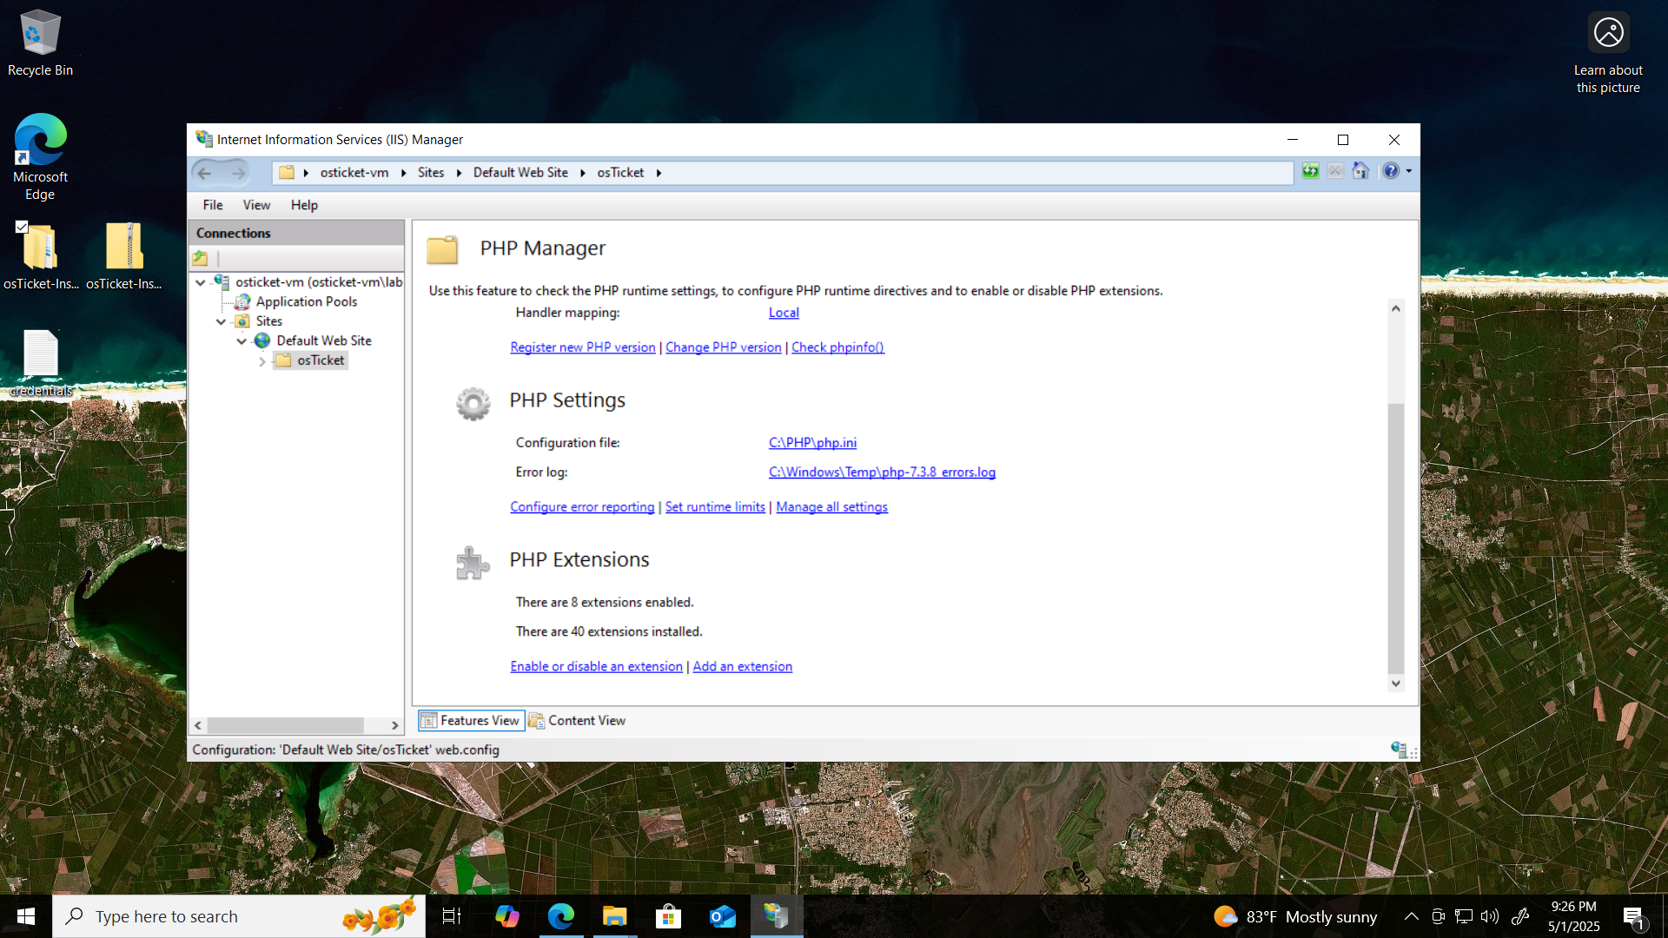The width and height of the screenshot is (1668, 938).
Task: Open Microsoft Edge from the taskbar
Action: 561,916
